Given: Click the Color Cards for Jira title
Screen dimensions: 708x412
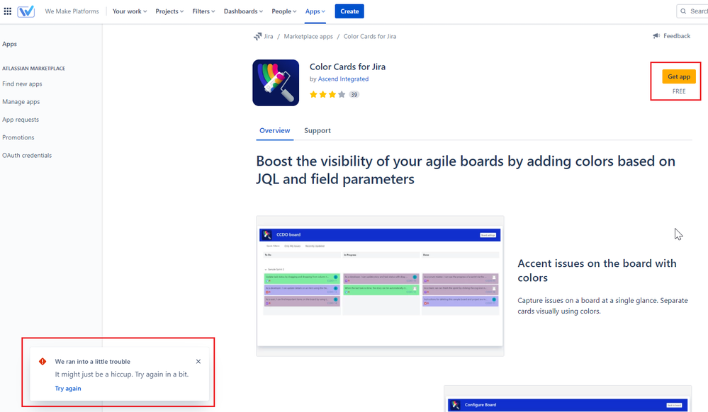Looking at the screenshot, I should [347, 67].
